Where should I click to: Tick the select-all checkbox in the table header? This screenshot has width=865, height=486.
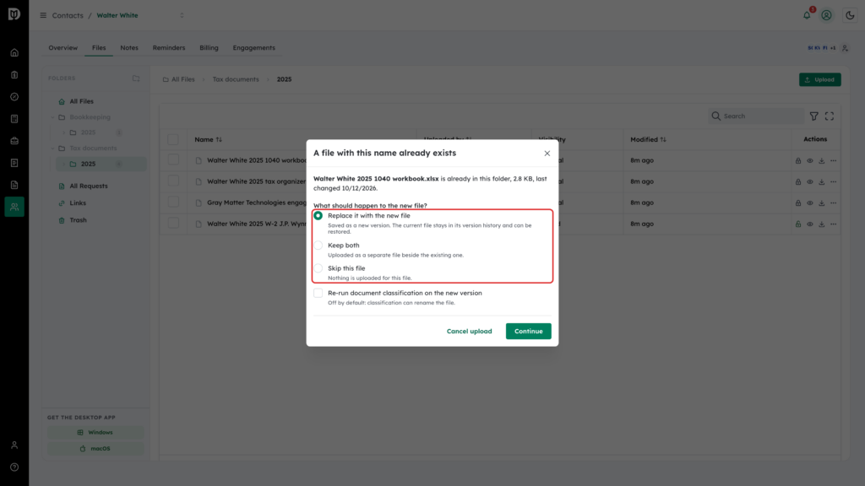[173, 139]
